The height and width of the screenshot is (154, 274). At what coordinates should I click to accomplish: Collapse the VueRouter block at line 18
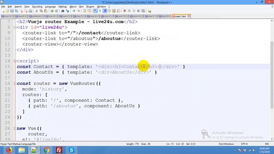15,83
